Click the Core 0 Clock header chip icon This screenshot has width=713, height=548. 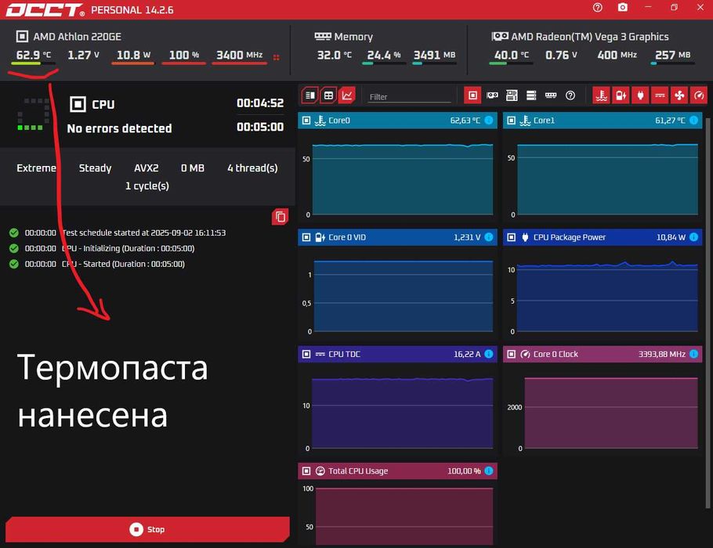(512, 354)
